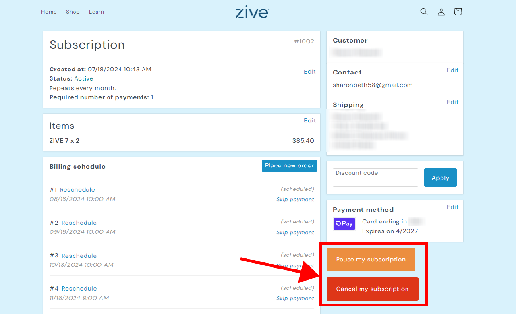This screenshot has width=516, height=314.
Task: Click the Shop Pay badge icon
Action: coord(344,224)
